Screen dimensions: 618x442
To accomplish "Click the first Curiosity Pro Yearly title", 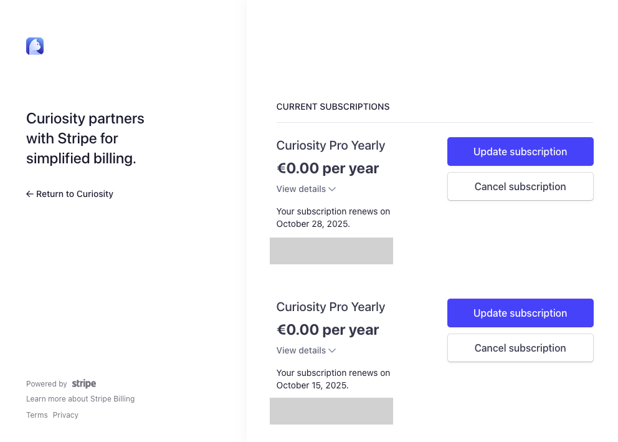I will pos(331,145).
